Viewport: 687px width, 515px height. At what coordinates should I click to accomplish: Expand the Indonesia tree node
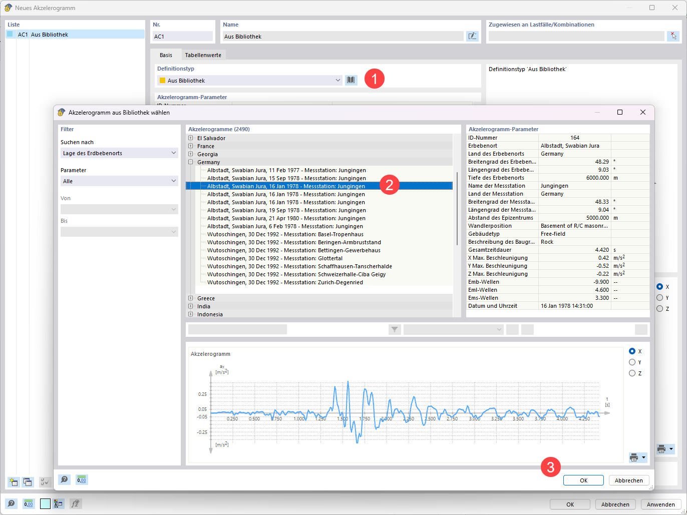click(191, 314)
